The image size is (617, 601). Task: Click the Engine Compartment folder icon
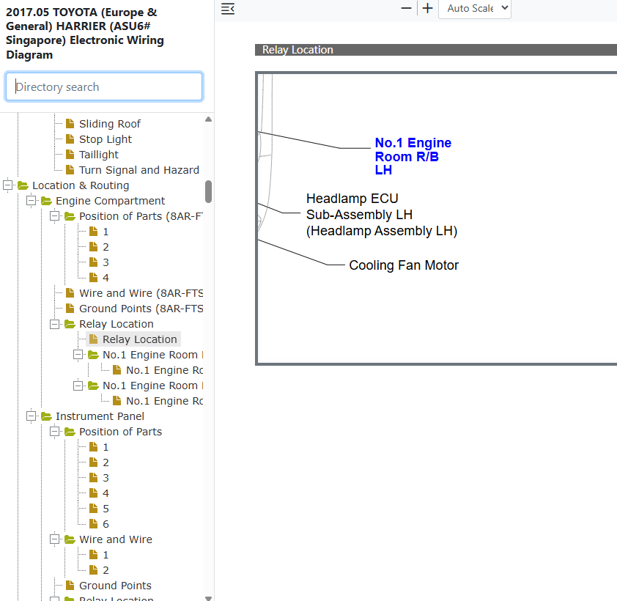click(x=46, y=201)
